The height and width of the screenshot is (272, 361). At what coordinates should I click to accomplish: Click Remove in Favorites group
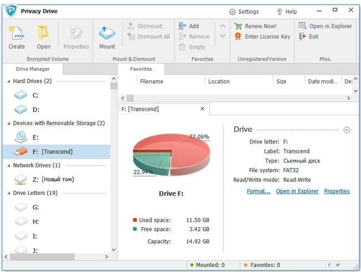coord(194,37)
